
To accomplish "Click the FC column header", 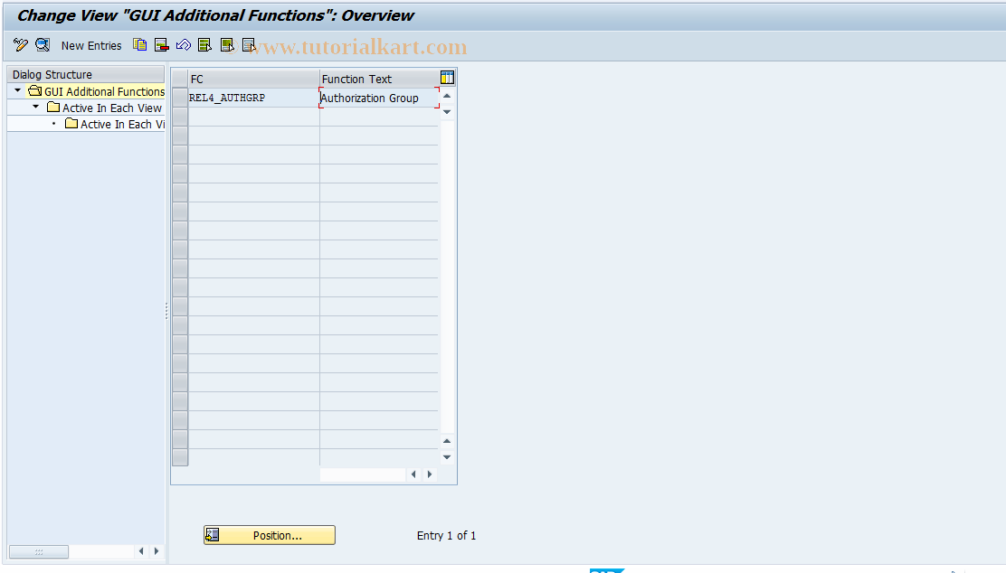I will [x=253, y=79].
